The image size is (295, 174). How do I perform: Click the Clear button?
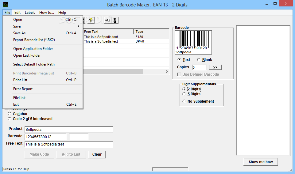click(97, 154)
